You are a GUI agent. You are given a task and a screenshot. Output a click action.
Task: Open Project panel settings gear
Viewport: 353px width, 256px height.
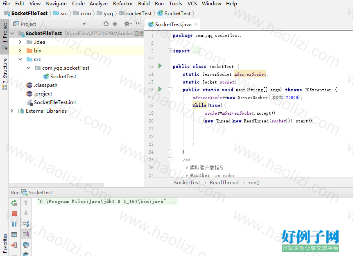(128, 24)
